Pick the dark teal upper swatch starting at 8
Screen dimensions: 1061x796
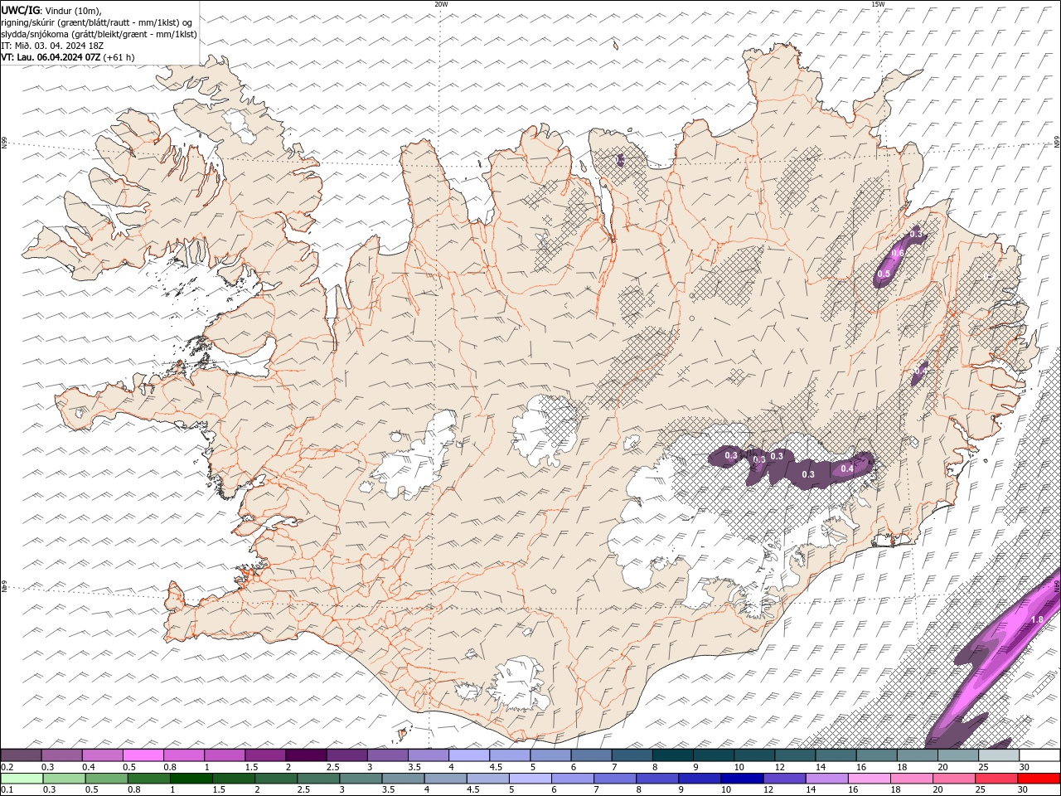point(672,755)
